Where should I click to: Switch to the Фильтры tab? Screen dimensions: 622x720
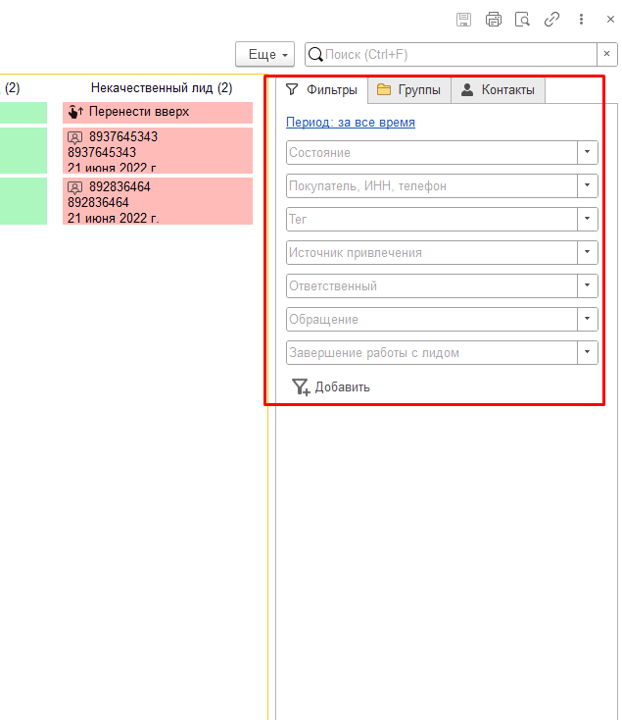tap(321, 90)
